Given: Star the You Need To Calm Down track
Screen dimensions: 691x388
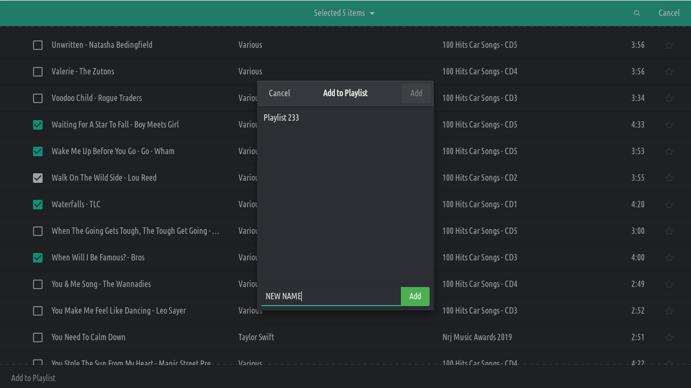Looking at the screenshot, I should [x=669, y=338].
